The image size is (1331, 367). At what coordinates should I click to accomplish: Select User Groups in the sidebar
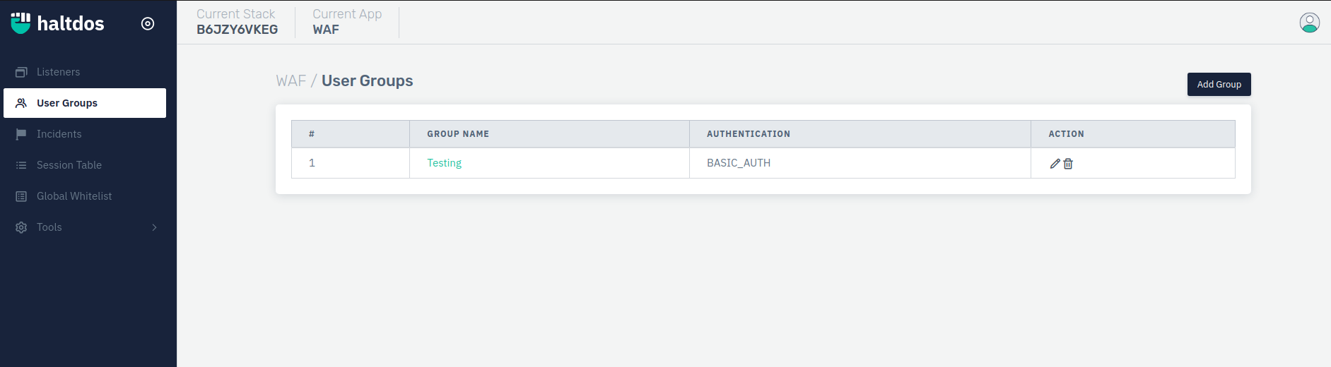click(67, 103)
